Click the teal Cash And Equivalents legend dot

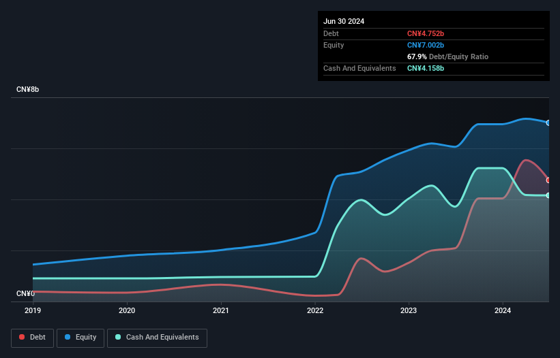coord(118,337)
